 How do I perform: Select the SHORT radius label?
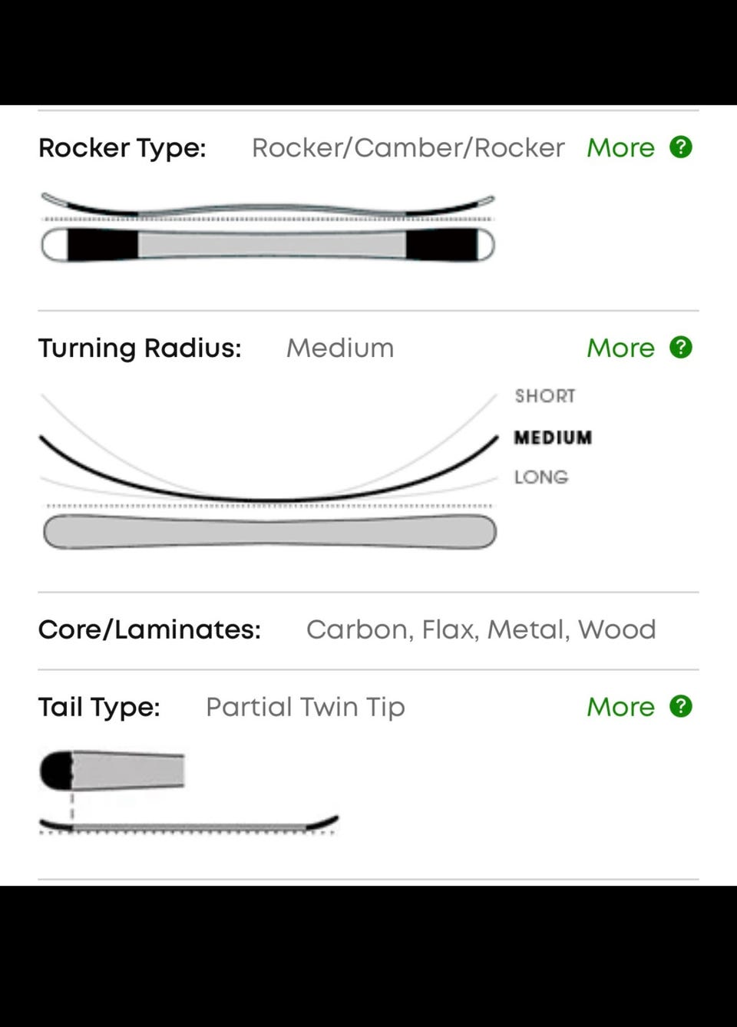pos(544,396)
